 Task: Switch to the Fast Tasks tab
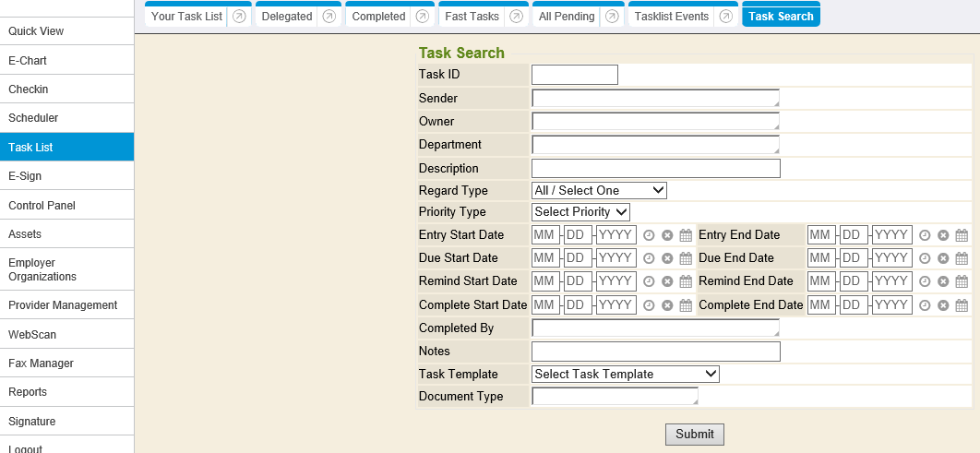[472, 17]
